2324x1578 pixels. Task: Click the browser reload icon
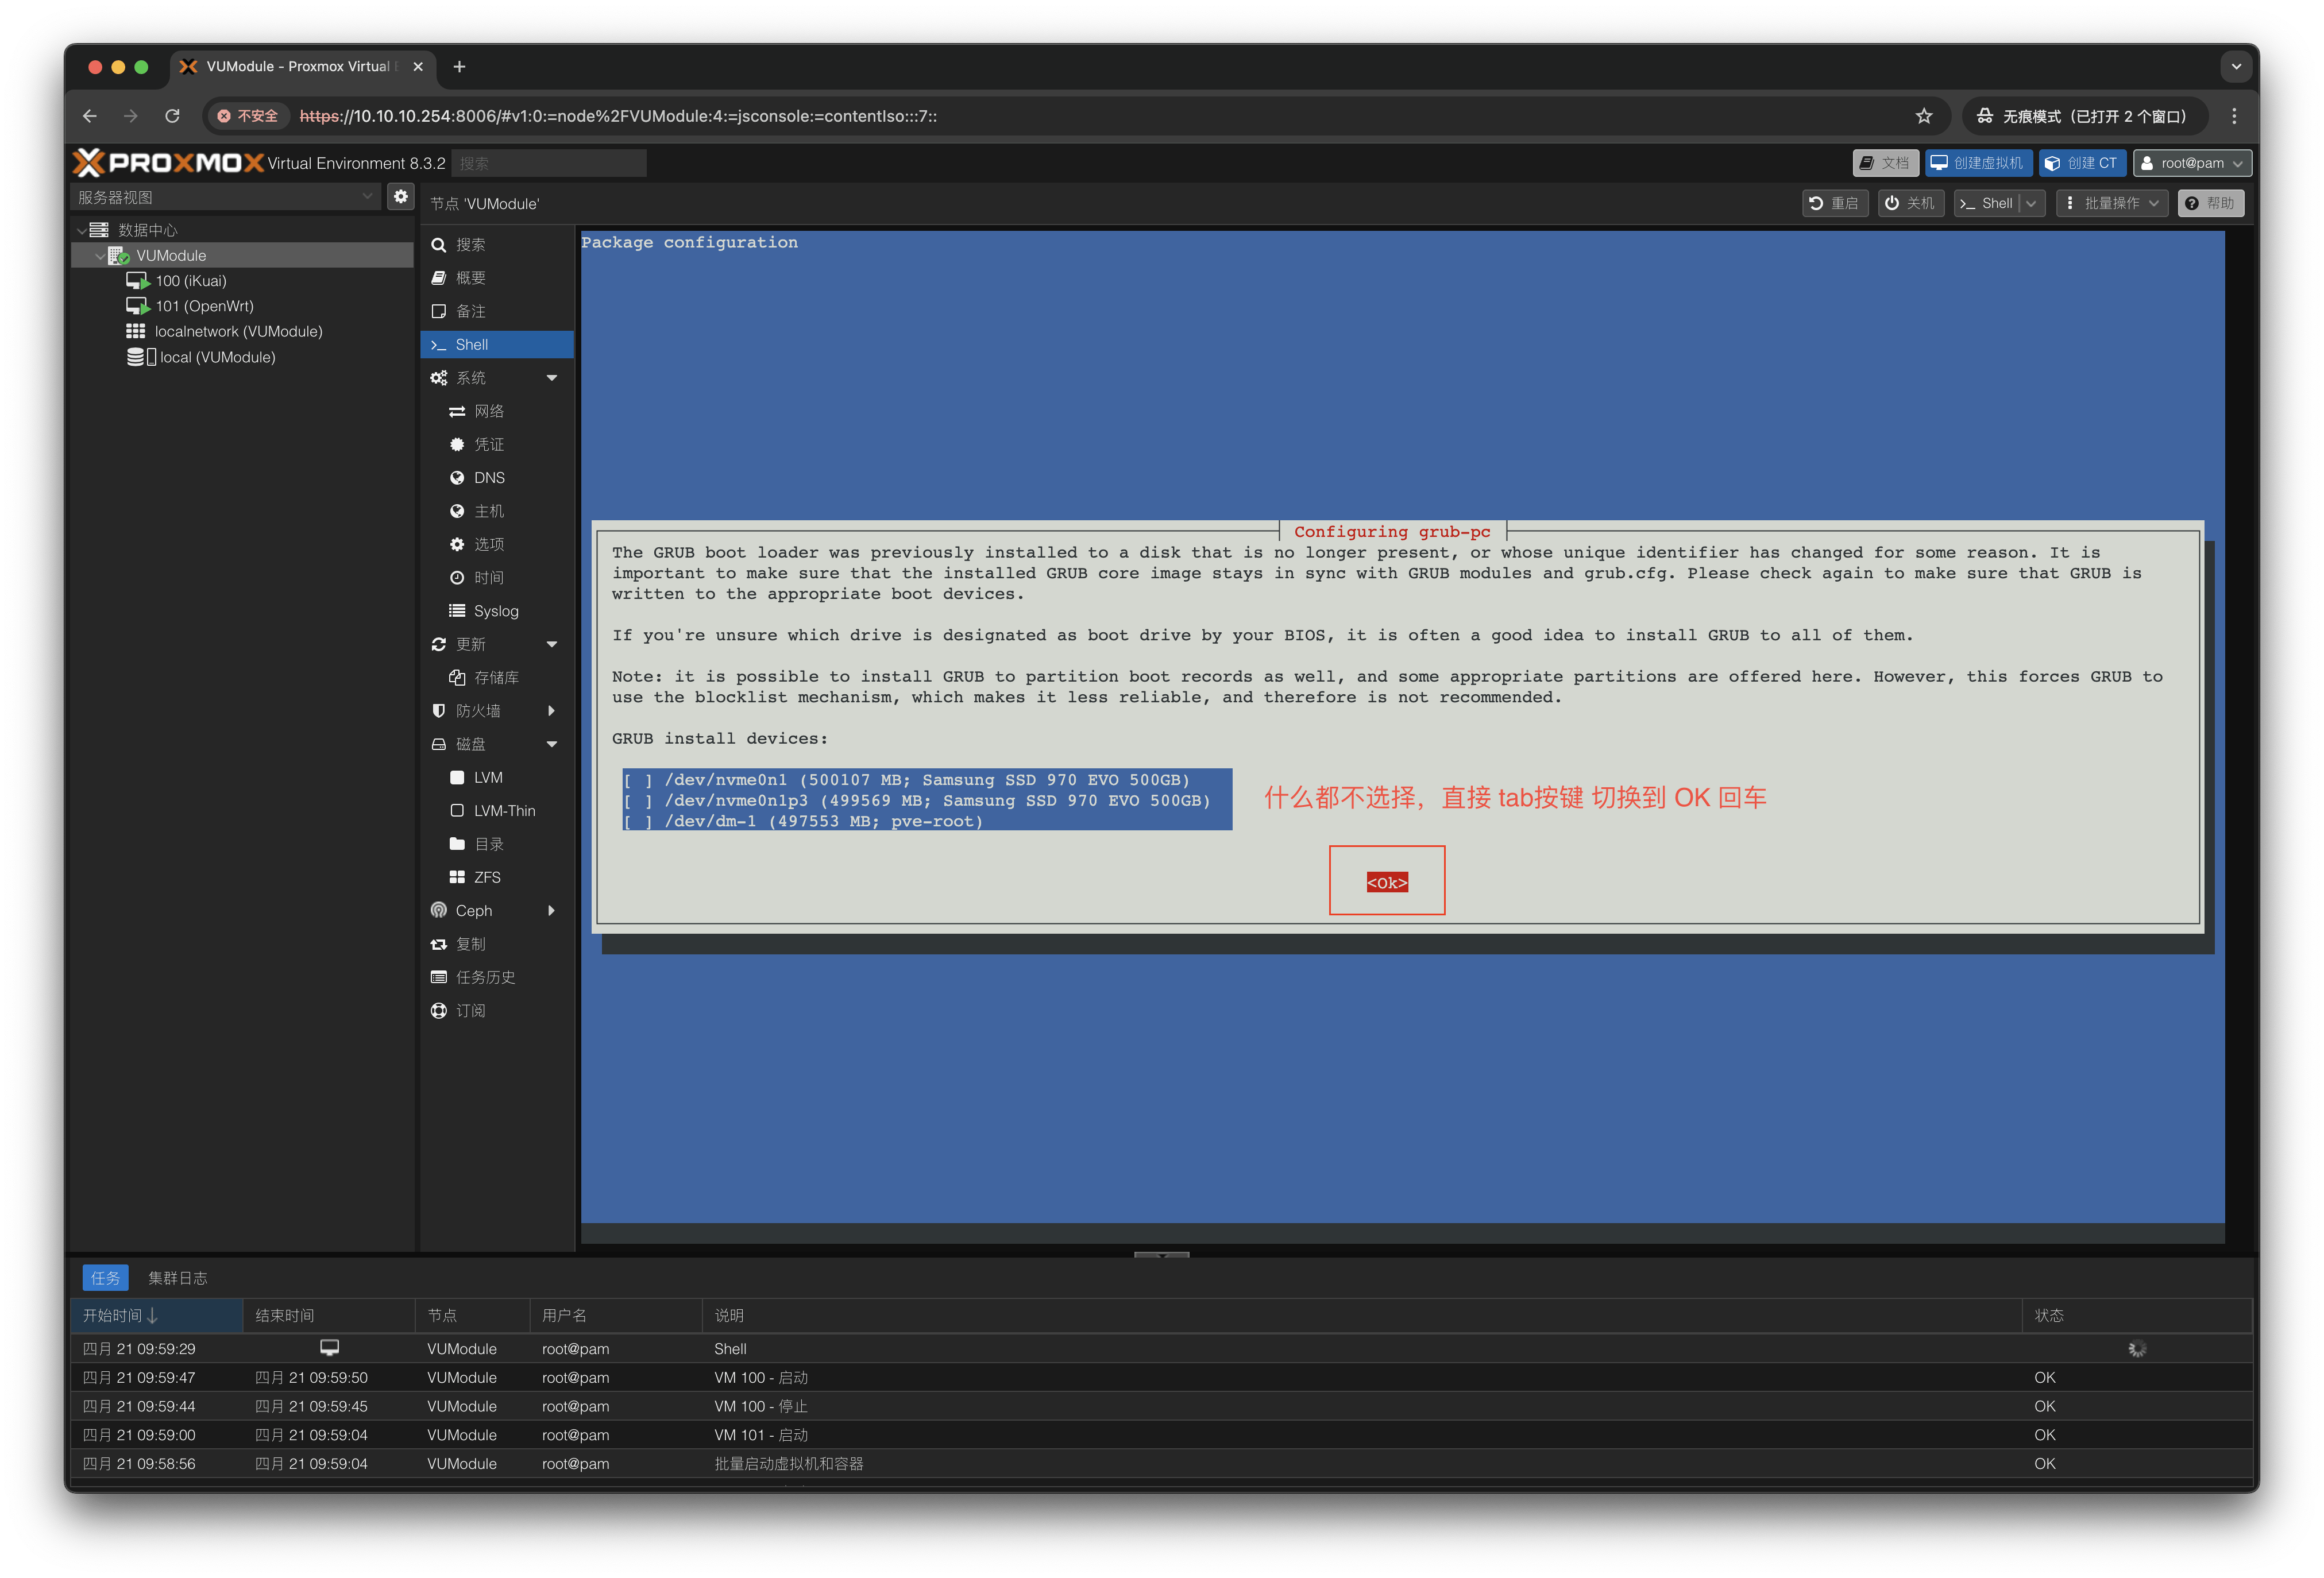172,116
